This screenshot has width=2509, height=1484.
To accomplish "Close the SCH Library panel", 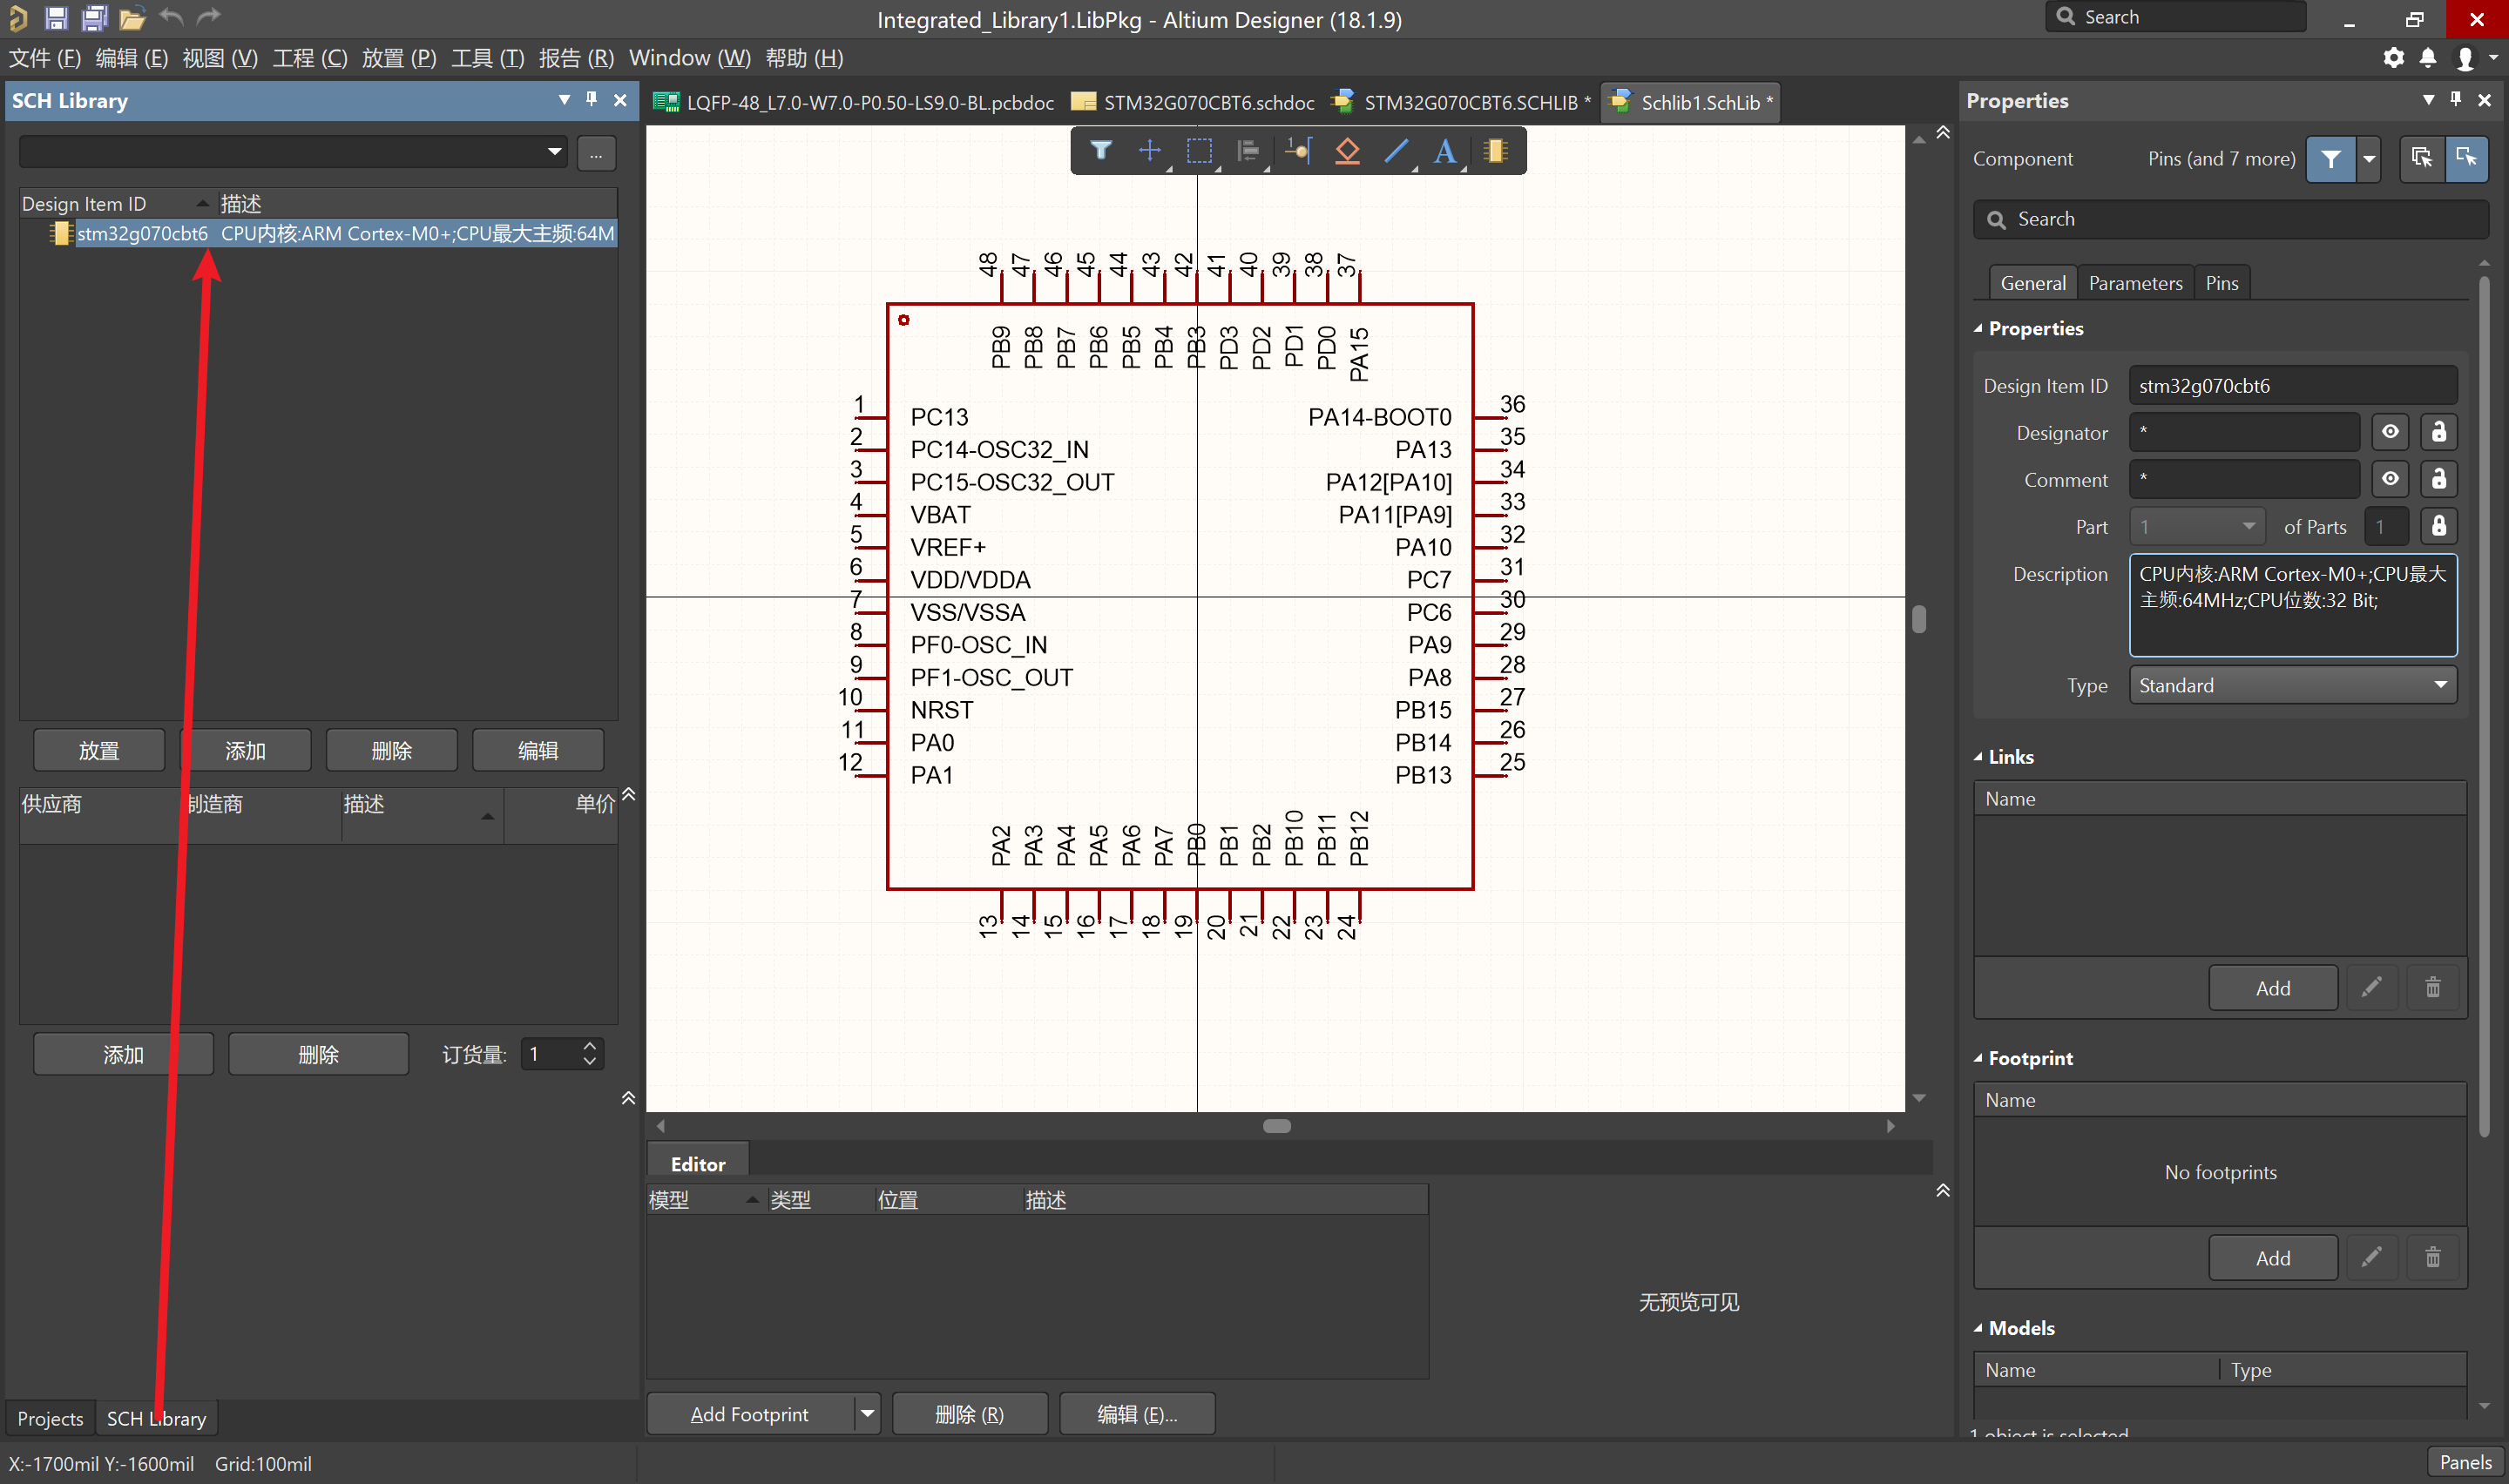I will pos(620,100).
